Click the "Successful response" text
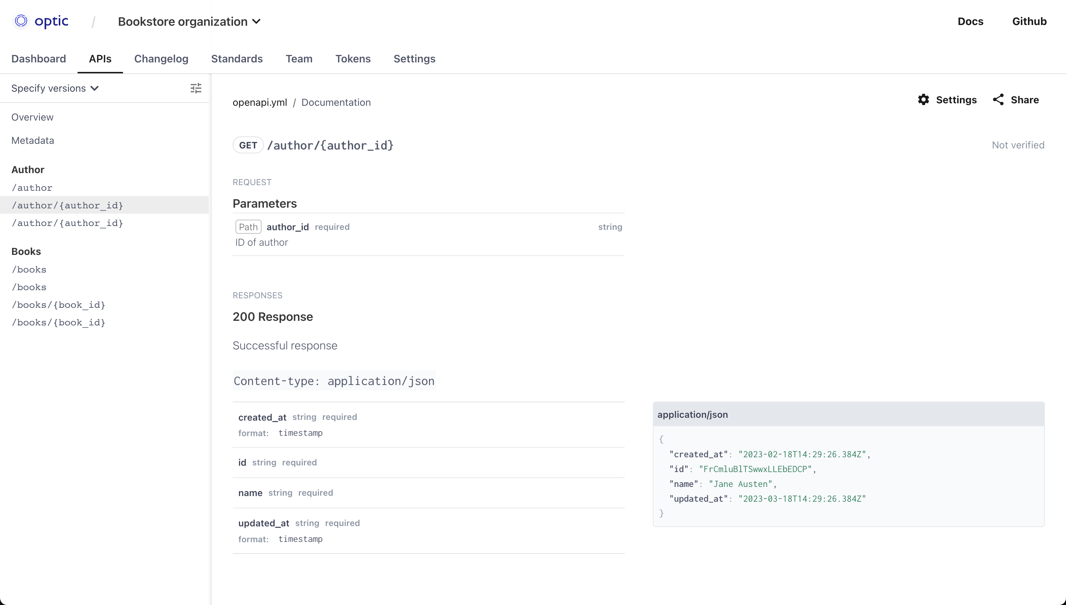The width and height of the screenshot is (1066, 605). [285, 345]
